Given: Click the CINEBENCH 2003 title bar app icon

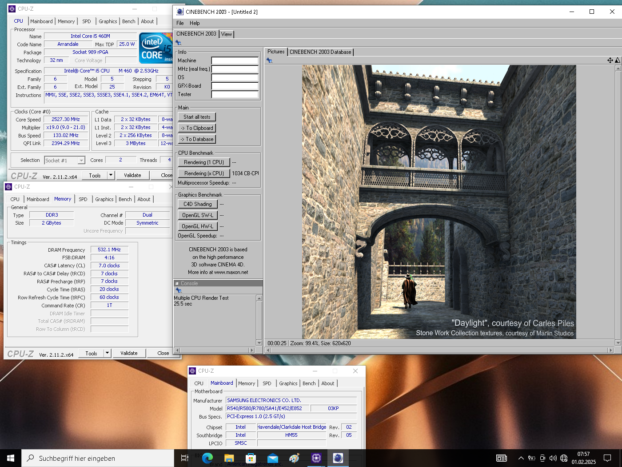Looking at the screenshot, I should 180,12.
